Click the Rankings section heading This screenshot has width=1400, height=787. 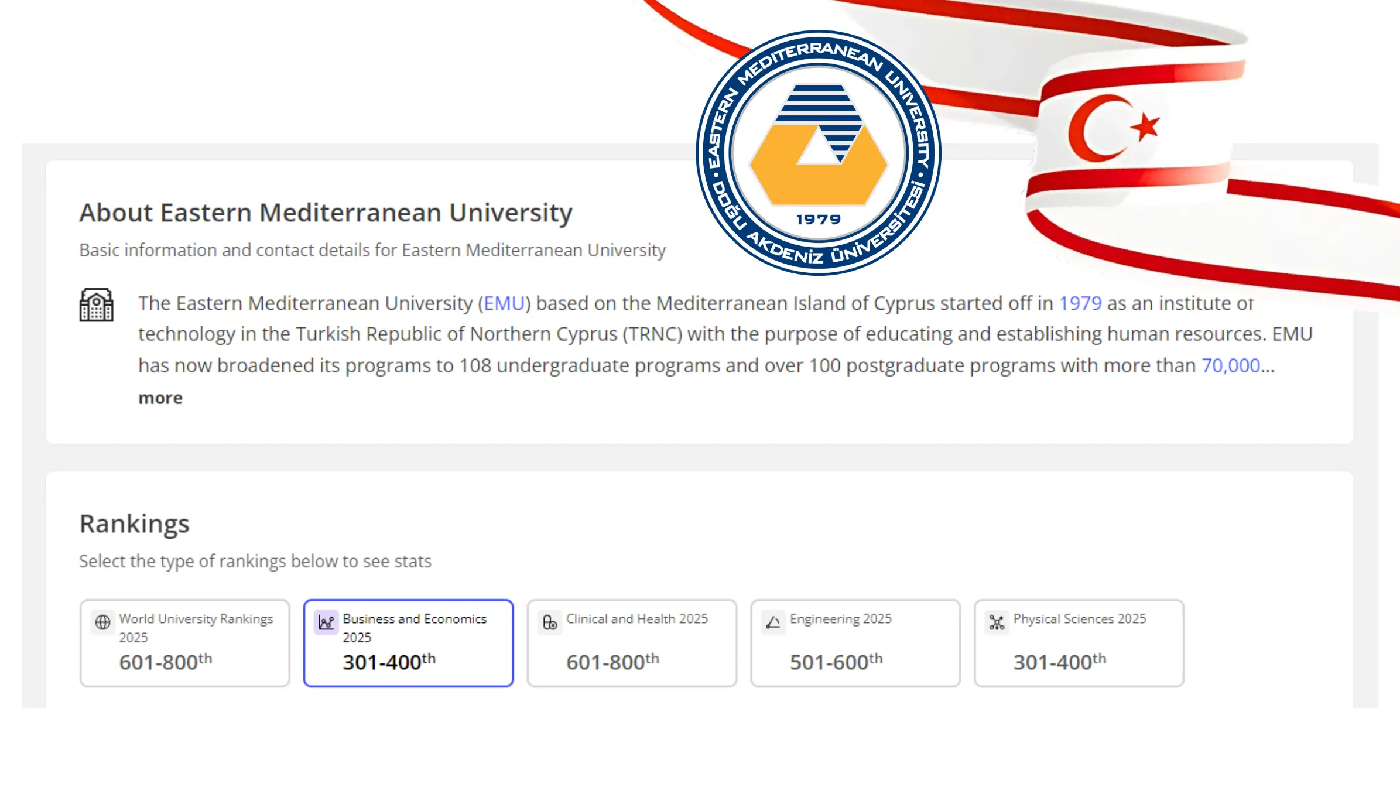[135, 524]
